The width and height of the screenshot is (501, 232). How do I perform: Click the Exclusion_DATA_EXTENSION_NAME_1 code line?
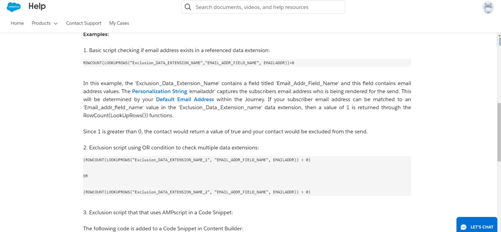(196, 160)
